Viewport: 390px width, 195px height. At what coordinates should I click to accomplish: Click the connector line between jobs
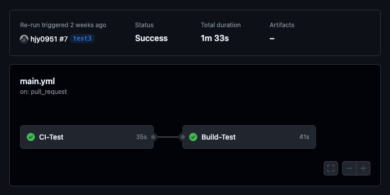point(168,137)
